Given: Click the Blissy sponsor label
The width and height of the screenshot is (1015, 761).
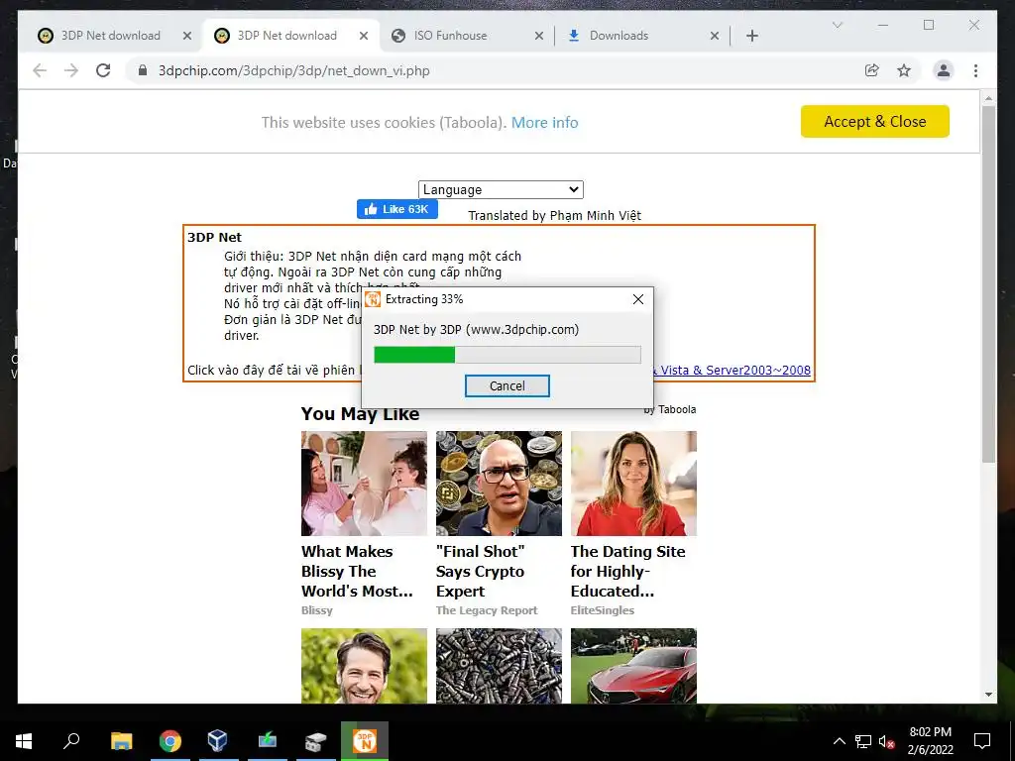Looking at the screenshot, I should 316,610.
